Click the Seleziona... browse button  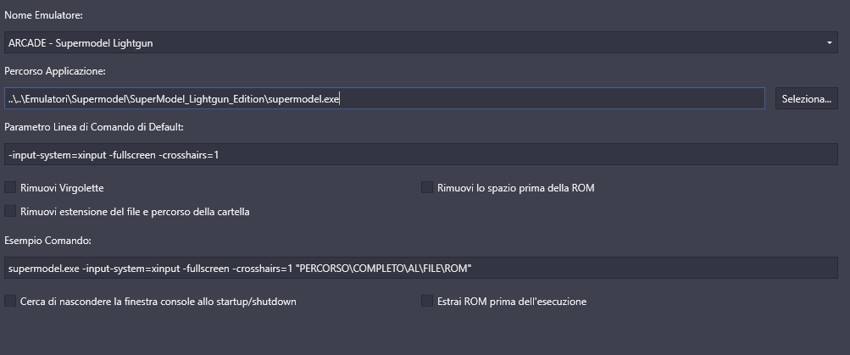point(807,98)
